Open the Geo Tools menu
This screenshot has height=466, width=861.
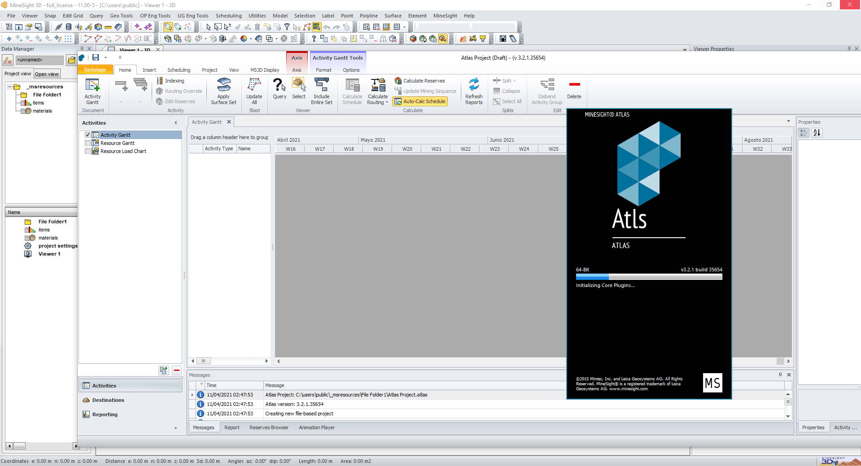pyautogui.click(x=121, y=16)
